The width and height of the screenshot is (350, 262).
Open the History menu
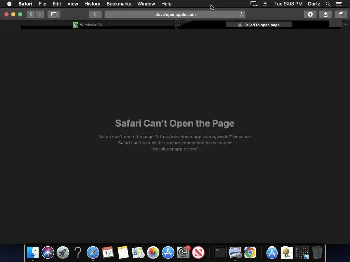92,4
